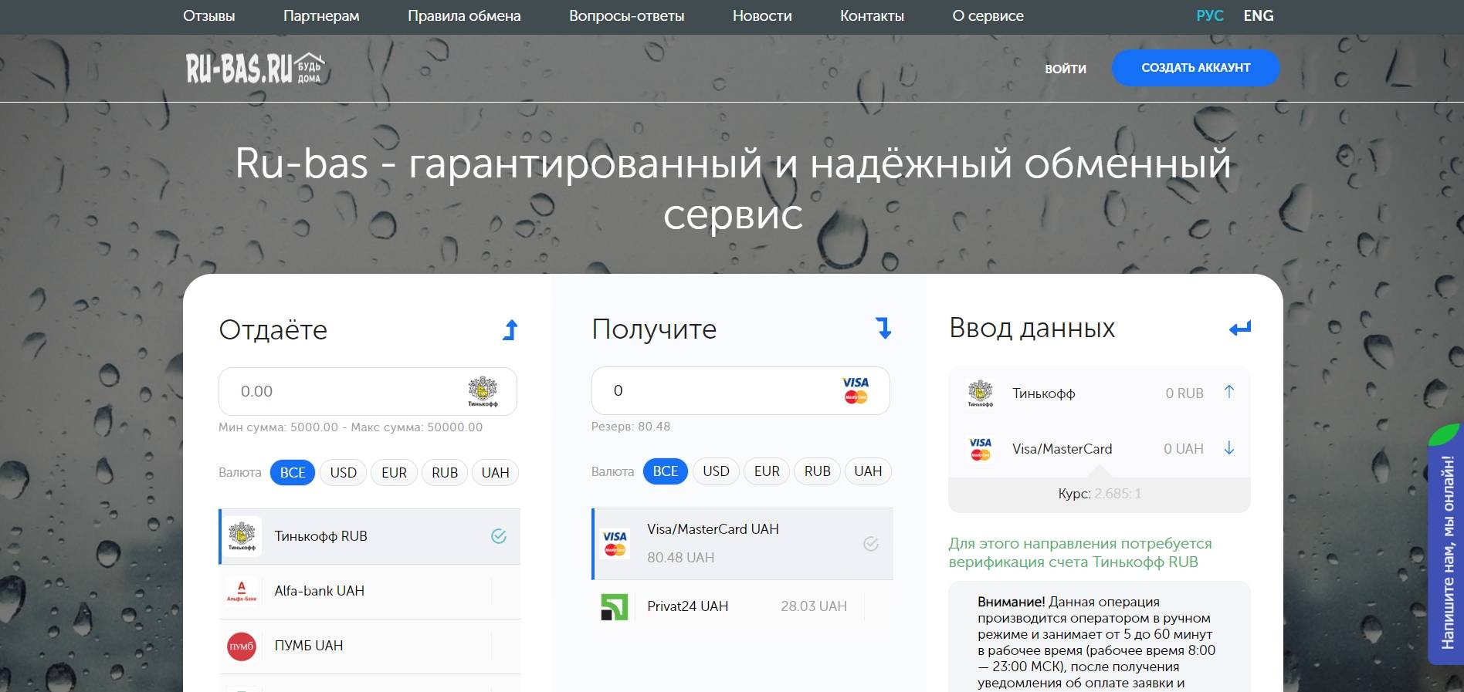Viewport: 1464px width, 692px height.
Task: Filter give currencies by RUB
Action: 445,473
